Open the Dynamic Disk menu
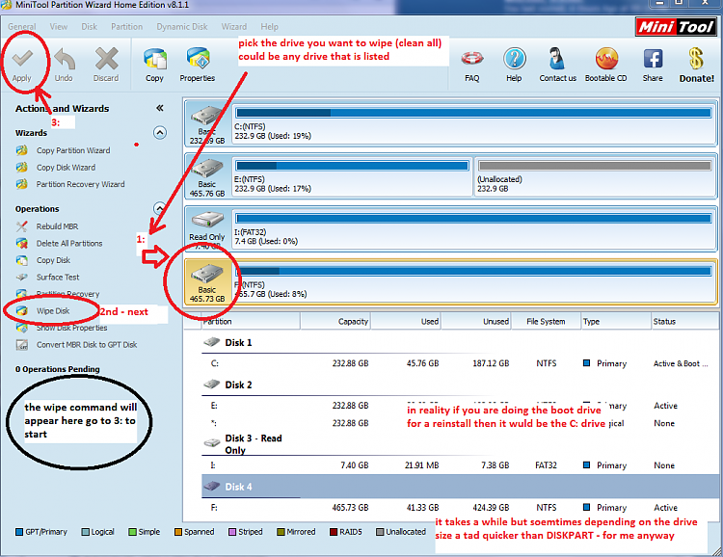Image resolution: width=723 pixels, height=557 pixels. pos(182,27)
